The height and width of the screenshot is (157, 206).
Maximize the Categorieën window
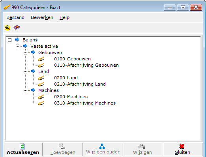click(183, 7)
